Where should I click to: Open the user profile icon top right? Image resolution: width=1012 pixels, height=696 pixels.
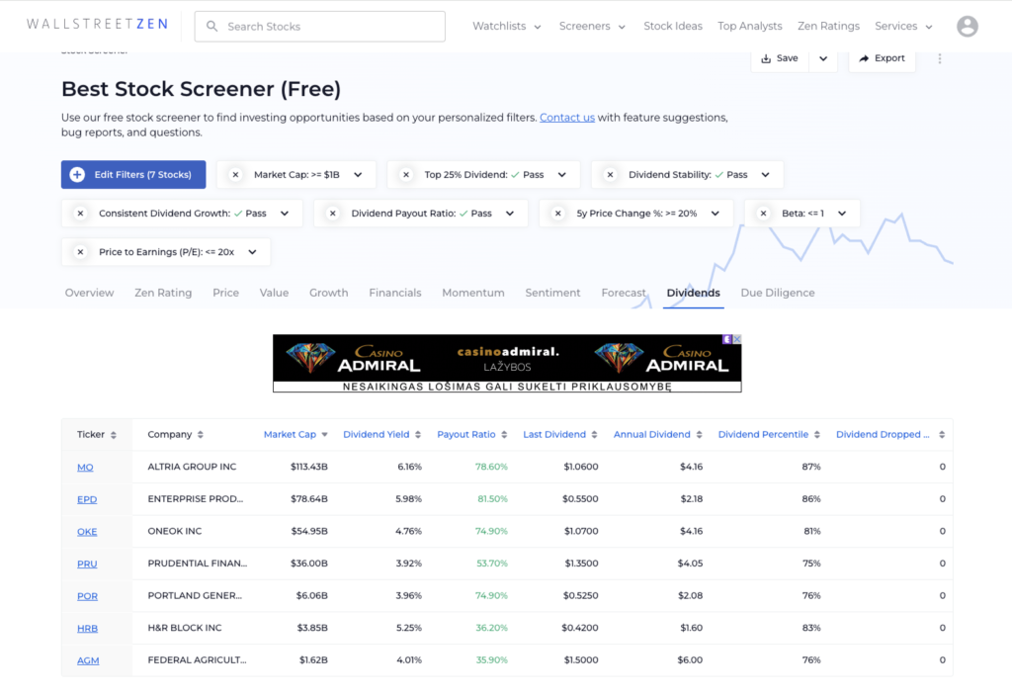(x=967, y=26)
